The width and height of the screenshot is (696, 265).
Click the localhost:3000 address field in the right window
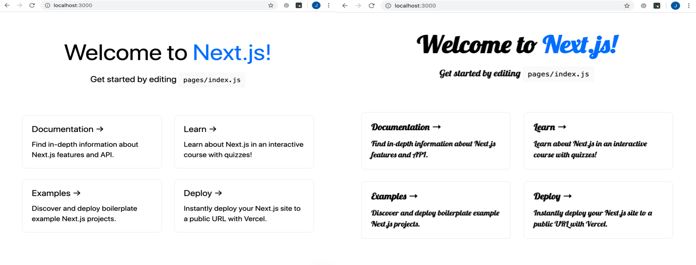click(x=507, y=6)
